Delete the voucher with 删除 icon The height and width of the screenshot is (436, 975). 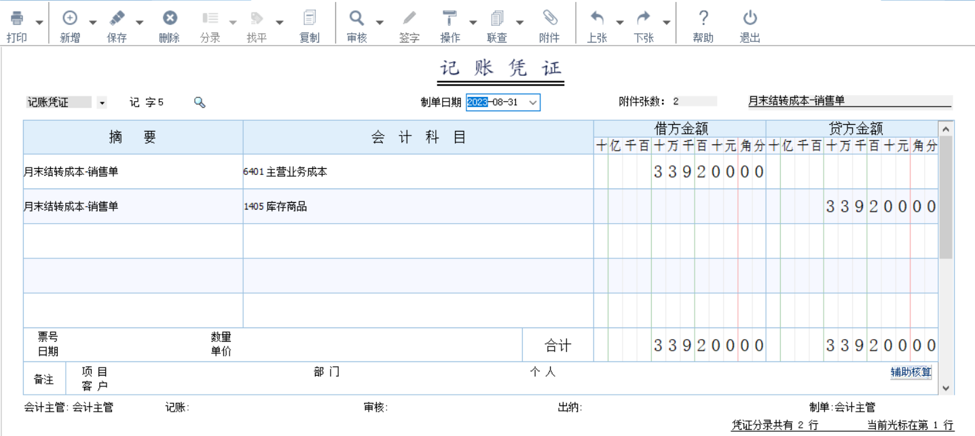[170, 19]
